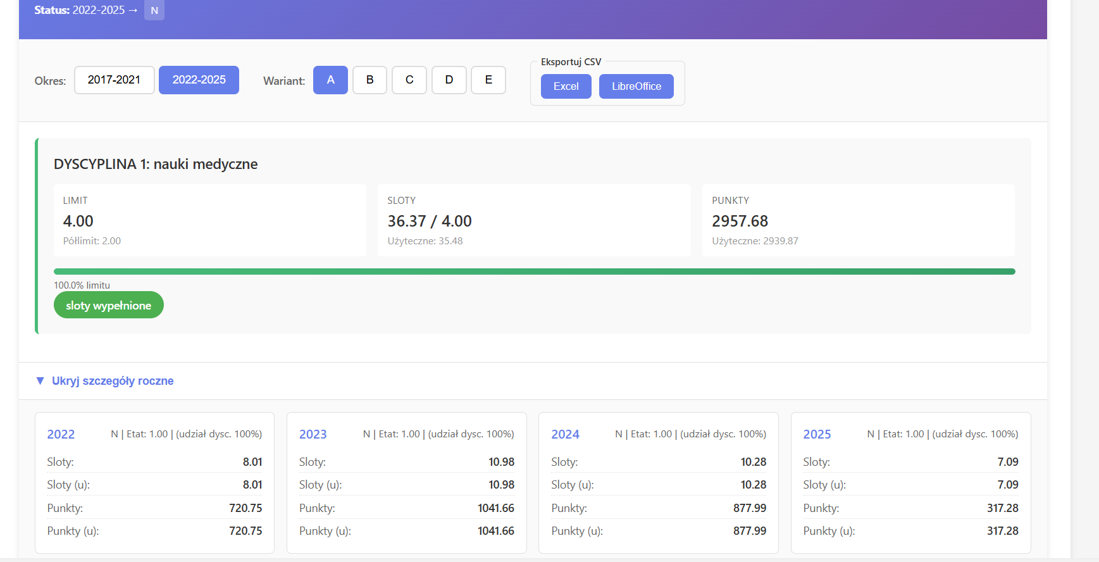Click the 'sloty wypełnione' green badge
The image size is (1099, 562).
pos(109,306)
